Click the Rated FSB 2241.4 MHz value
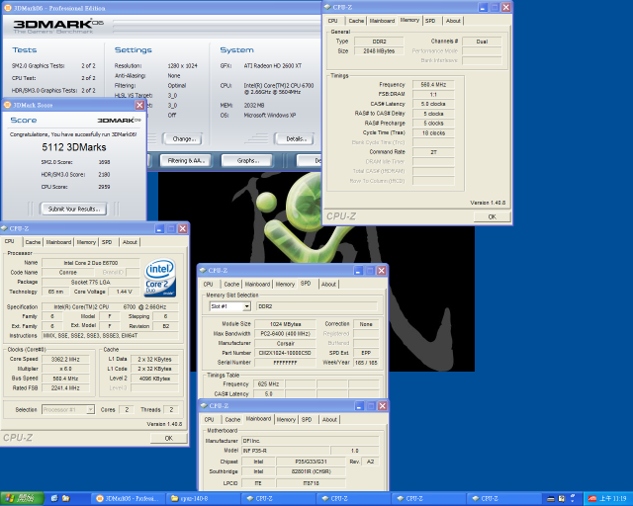 (x=65, y=388)
